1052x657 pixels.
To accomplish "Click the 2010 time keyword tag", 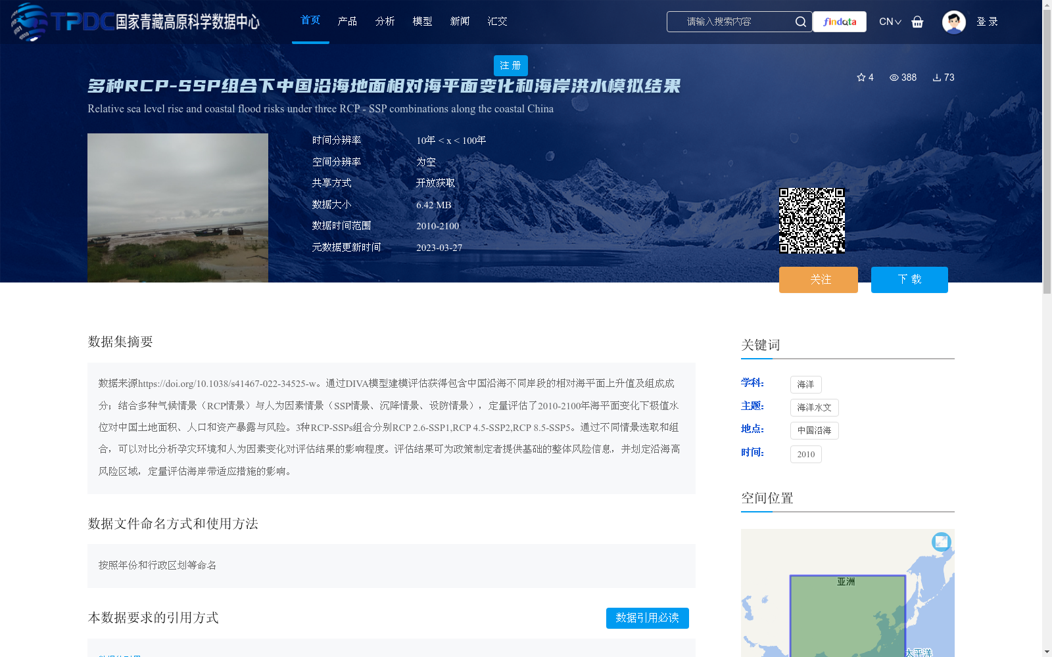I will point(805,455).
